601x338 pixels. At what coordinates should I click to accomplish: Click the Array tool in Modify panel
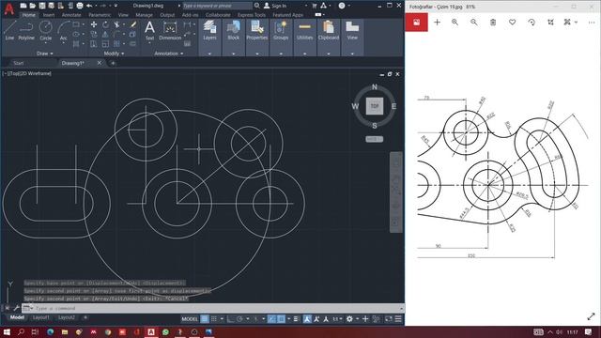click(117, 44)
